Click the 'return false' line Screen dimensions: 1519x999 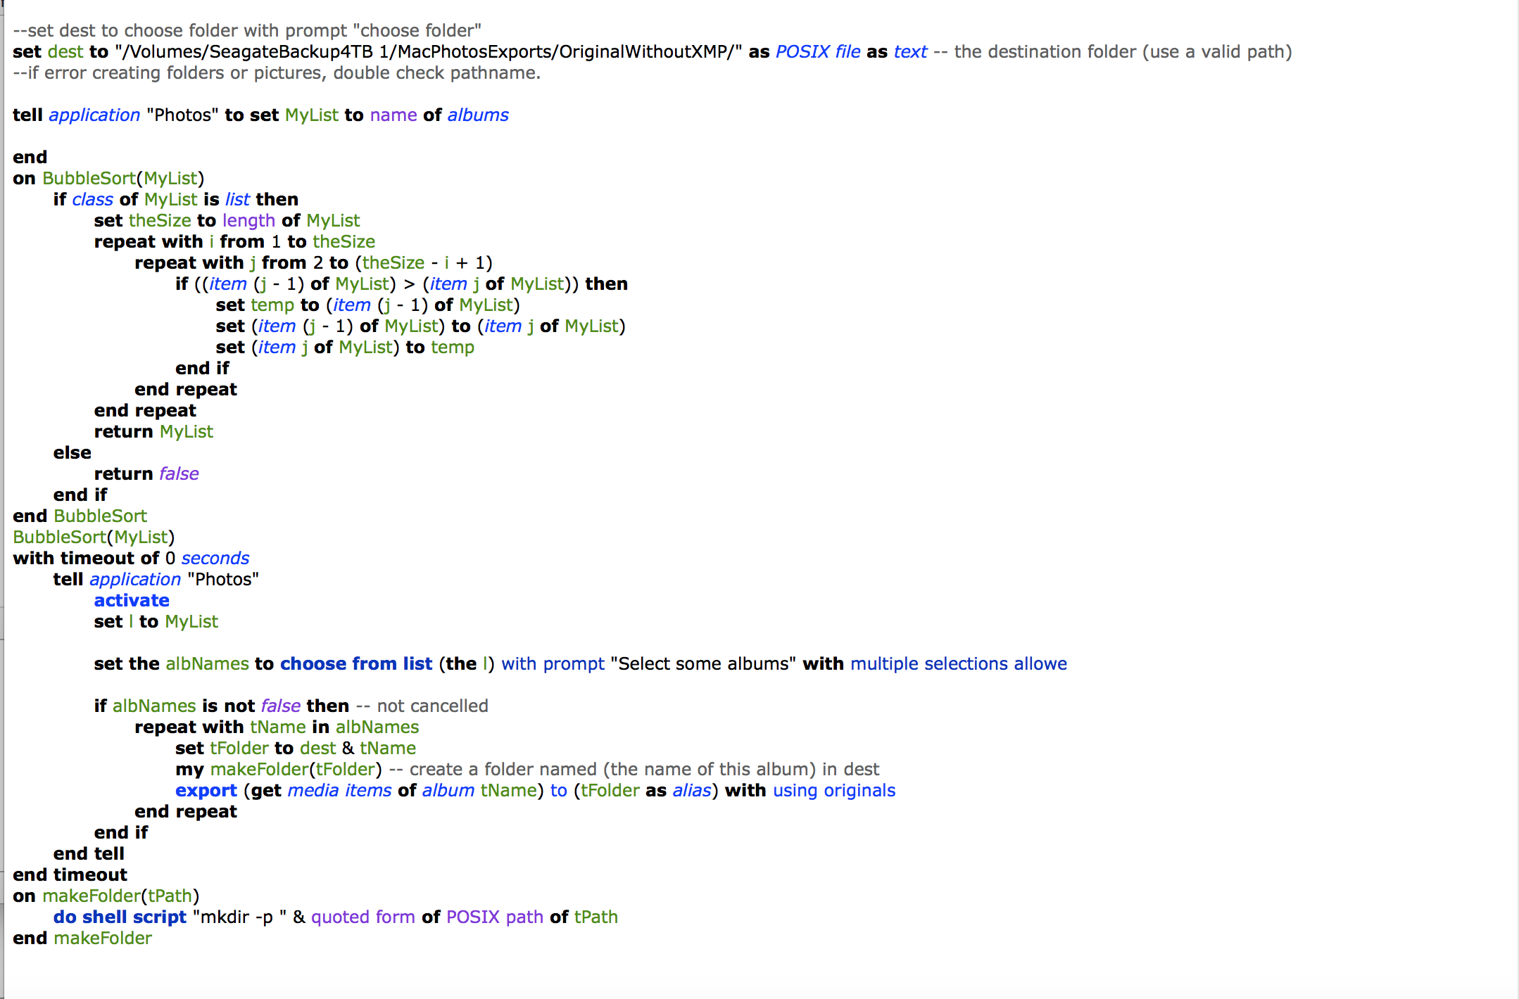(146, 473)
